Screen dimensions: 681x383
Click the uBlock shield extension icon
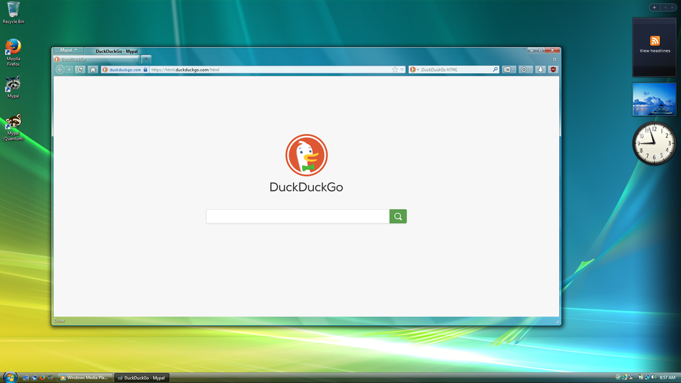click(x=553, y=70)
